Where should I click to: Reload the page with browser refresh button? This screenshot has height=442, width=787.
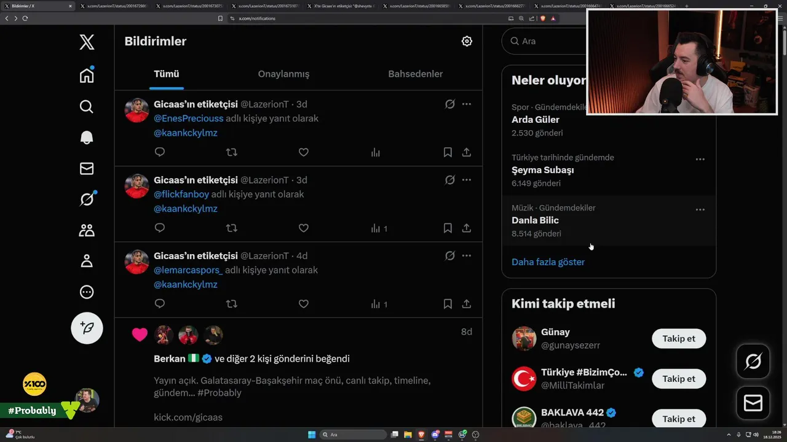pos(25,18)
